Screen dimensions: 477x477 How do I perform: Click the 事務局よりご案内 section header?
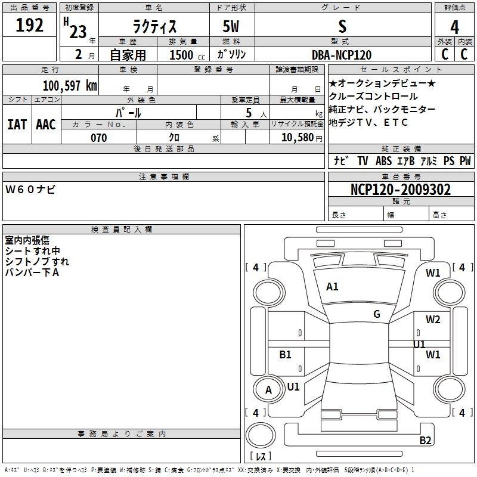point(122,434)
